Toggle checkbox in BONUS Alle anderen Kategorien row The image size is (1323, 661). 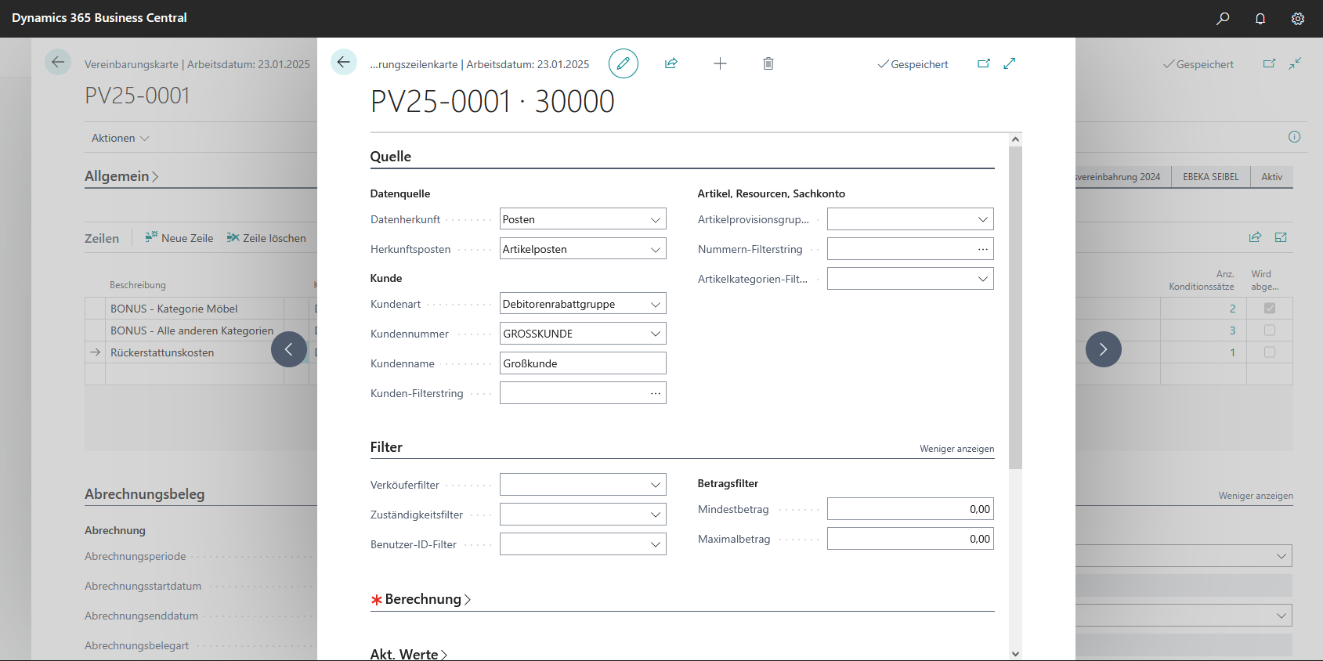(x=1270, y=330)
